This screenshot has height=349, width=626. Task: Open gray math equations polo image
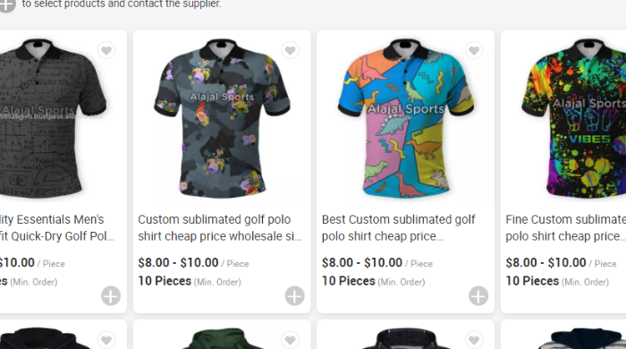coord(52,118)
